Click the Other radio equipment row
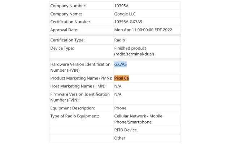 pos(120,138)
